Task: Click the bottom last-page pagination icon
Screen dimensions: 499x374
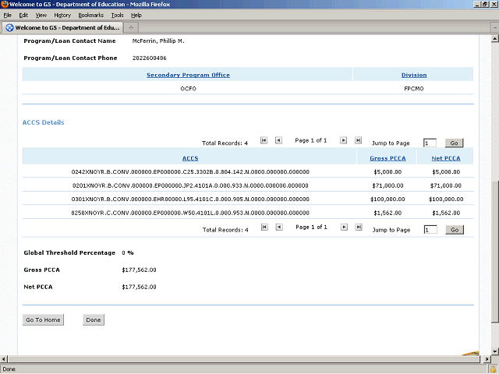Action: point(358,228)
